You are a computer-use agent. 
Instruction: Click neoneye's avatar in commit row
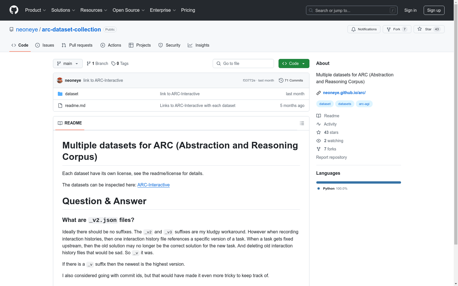tap(60, 80)
